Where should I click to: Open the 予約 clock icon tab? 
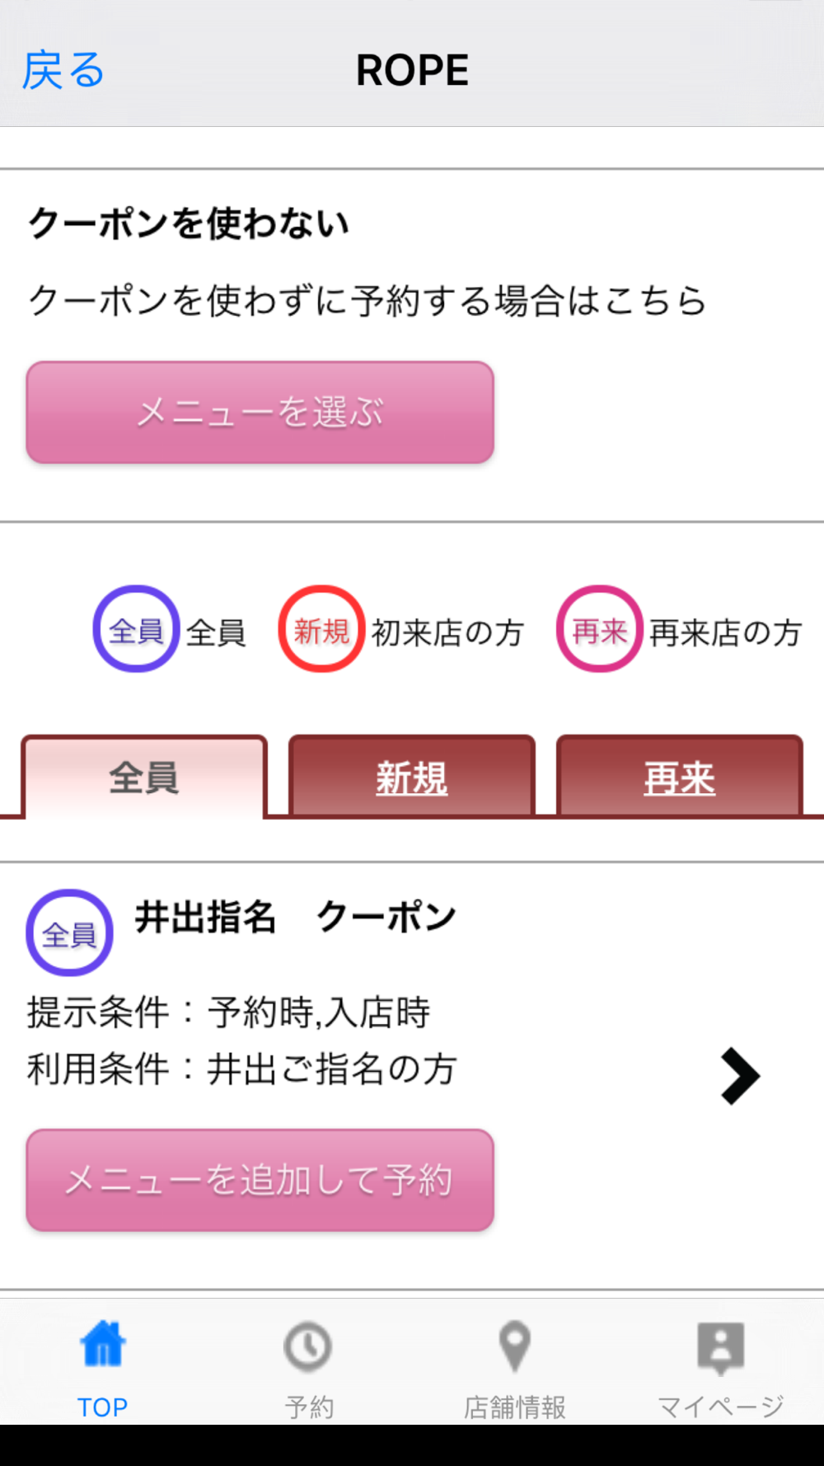coord(308,1347)
